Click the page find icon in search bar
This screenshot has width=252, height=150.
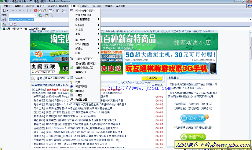click(51, 15)
